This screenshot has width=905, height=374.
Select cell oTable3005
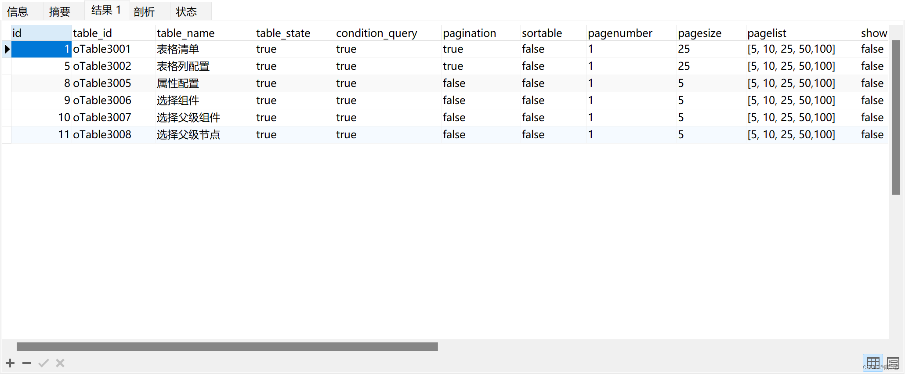click(113, 83)
